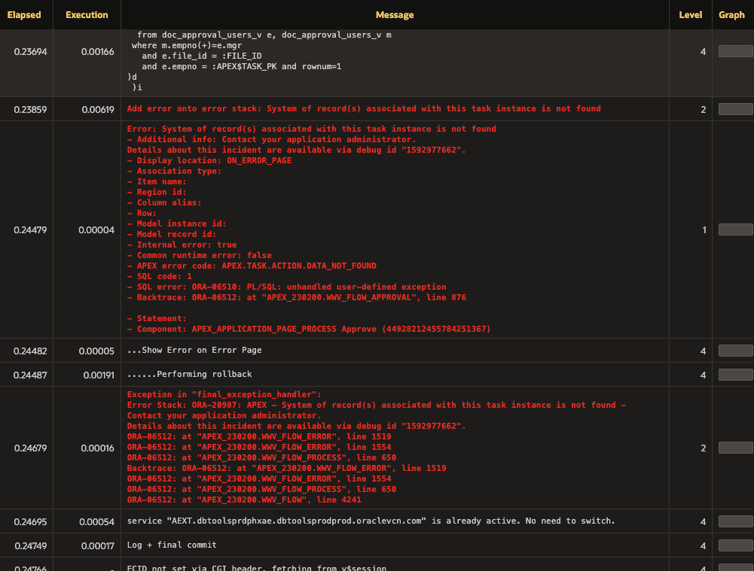Viewport: 754px width, 571px height.
Task: Click graph bar in Log + final commit row
Action: [735, 545]
